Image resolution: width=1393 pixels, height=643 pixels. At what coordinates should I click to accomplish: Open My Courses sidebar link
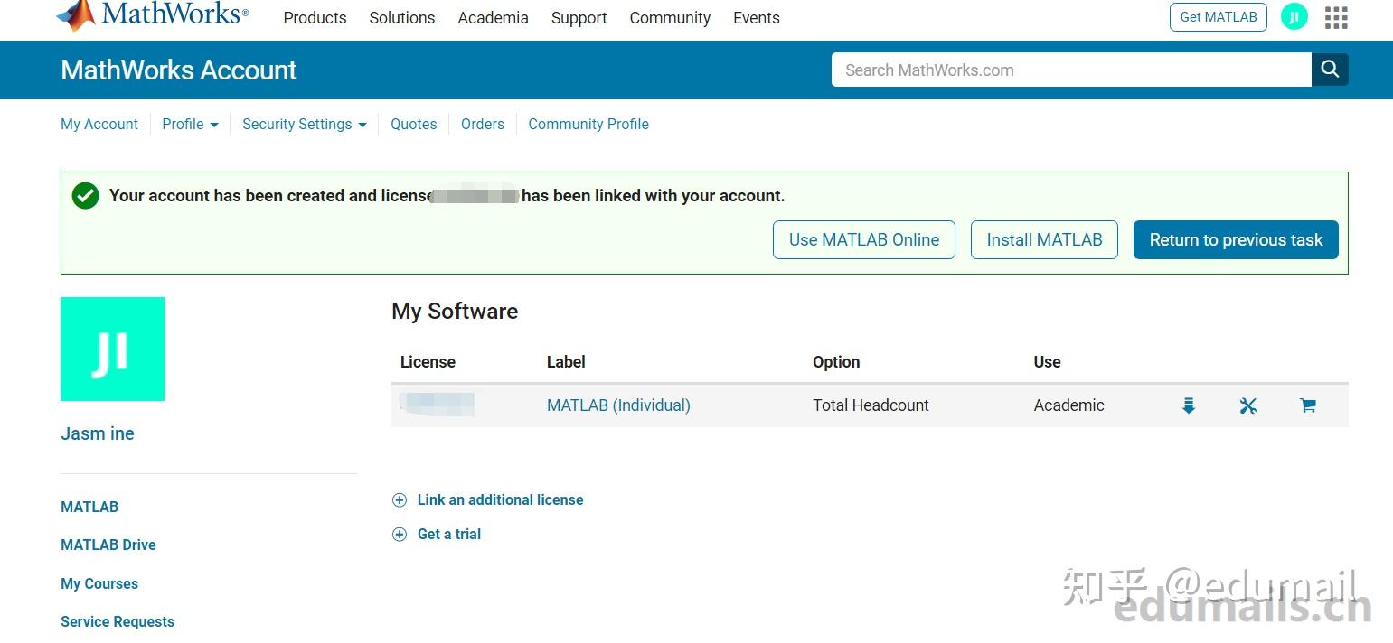99,583
